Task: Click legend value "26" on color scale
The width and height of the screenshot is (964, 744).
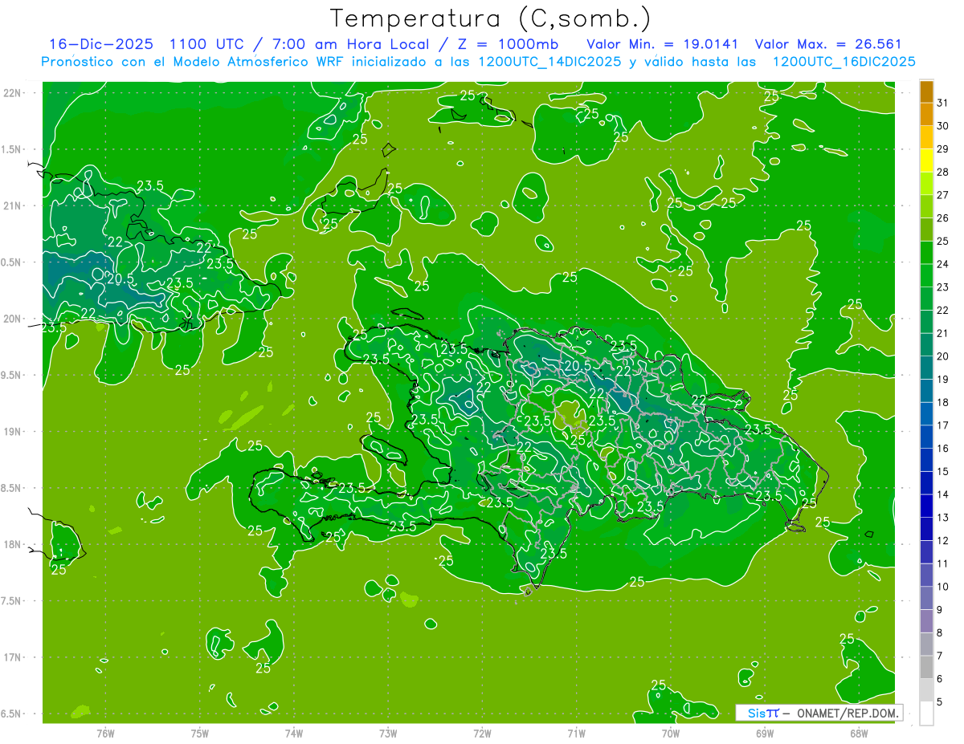Action: click(942, 218)
